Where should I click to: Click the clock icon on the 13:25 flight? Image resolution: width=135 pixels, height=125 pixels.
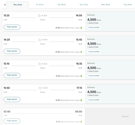[x=39, y=16]
